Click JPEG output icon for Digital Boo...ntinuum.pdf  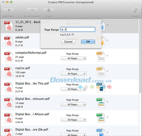[x=101, y=103]
